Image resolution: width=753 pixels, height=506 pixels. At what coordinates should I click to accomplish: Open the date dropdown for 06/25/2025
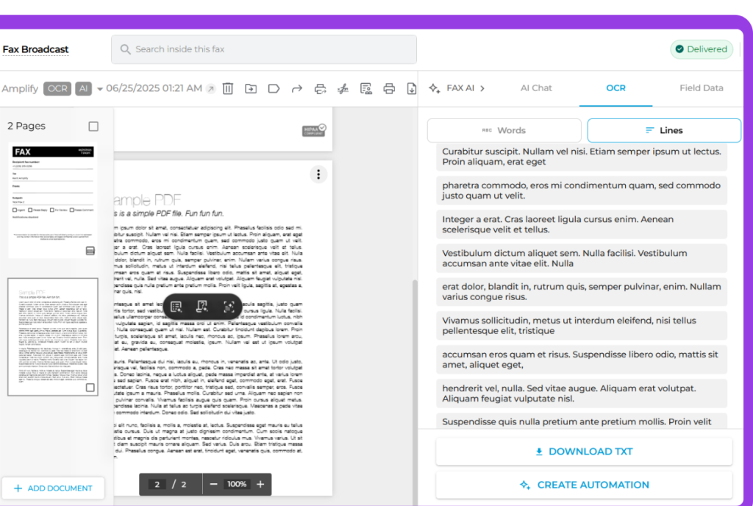[101, 88]
